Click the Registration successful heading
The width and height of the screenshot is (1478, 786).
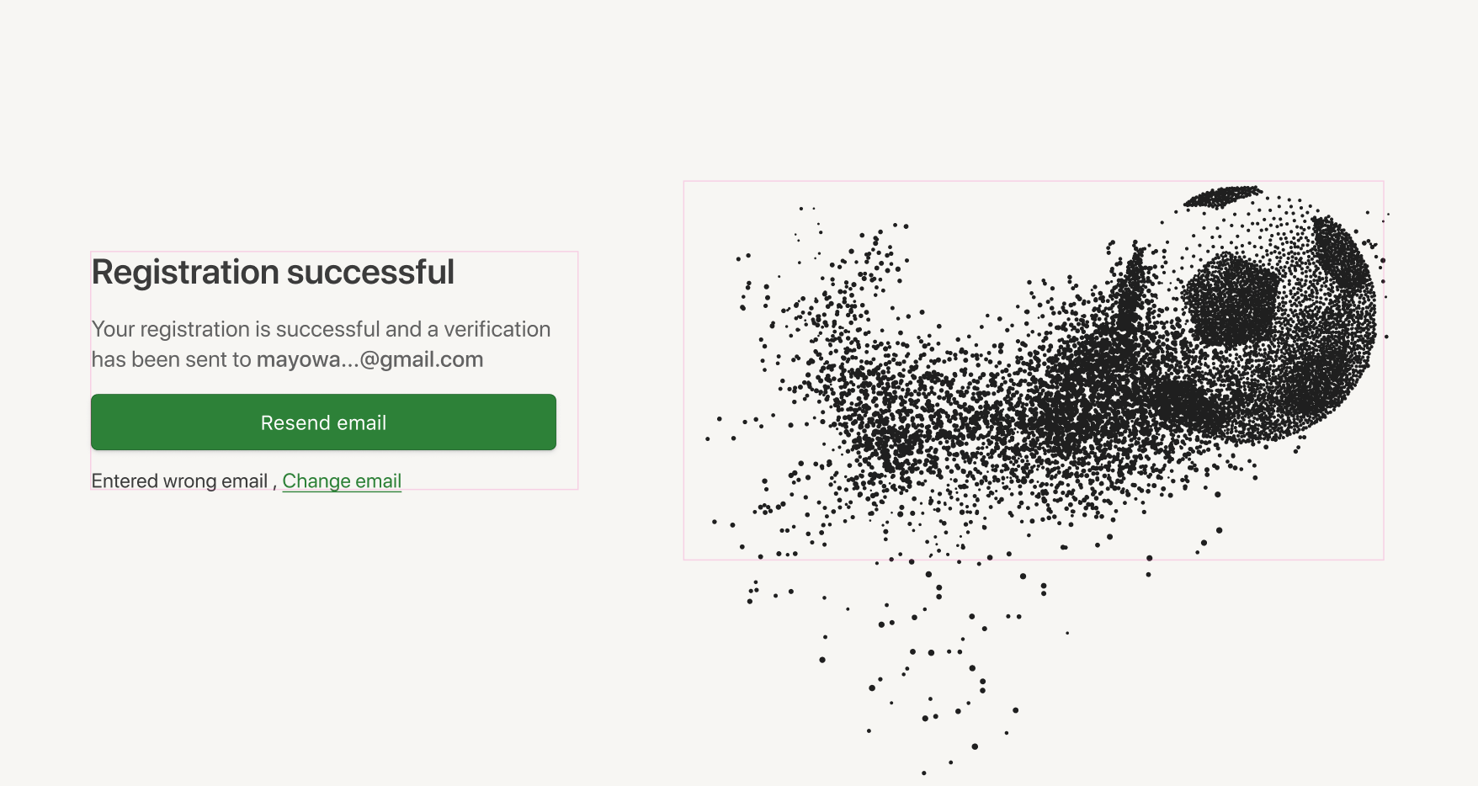tap(273, 273)
